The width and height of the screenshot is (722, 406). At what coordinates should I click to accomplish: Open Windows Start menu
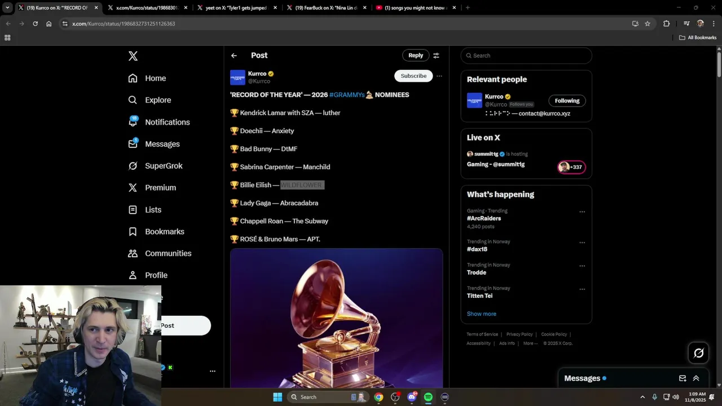pos(278,397)
